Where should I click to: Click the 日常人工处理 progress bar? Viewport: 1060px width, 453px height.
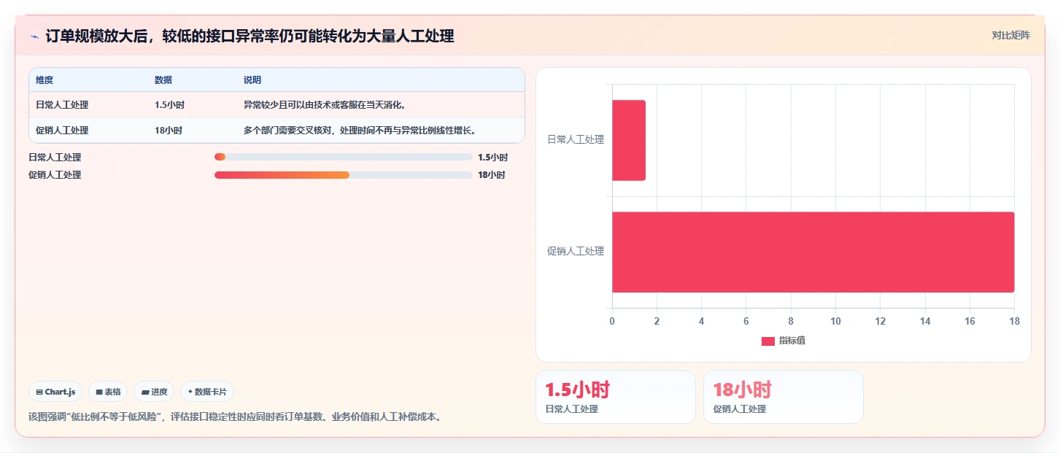pos(344,158)
